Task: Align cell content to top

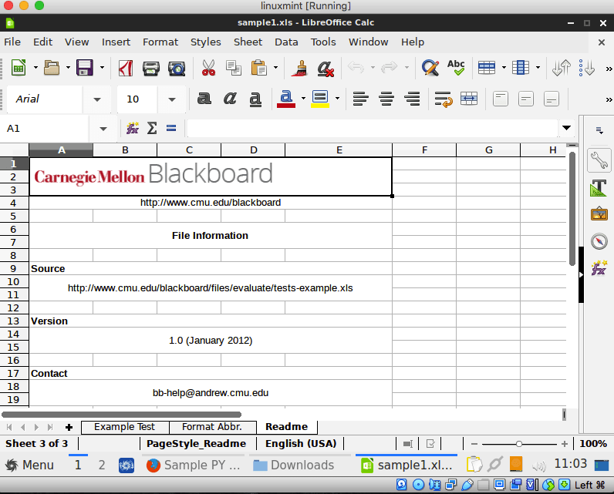Action: 500,99
